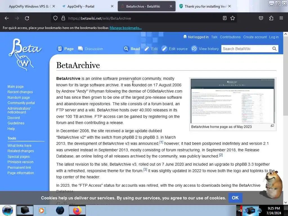Click the taskbar clock showing 9:25 PM
Image resolution: width=288 pixels, height=216 pixels.
click(x=274, y=211)
